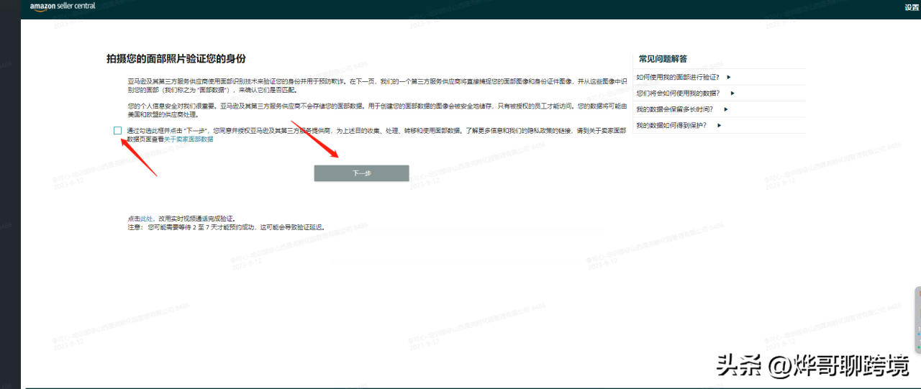This screenshot has width=921, height=389.
Task: Expand arrow beside 您们将会如何使用我的数据?
Action: [732, 93]
